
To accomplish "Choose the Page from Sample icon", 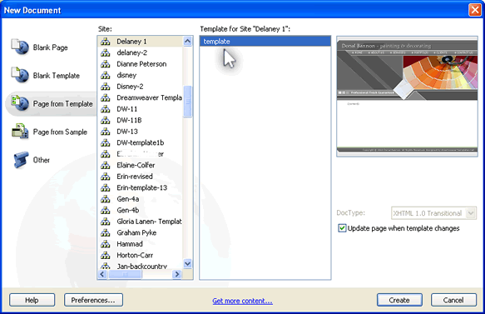I will [20, 132].
